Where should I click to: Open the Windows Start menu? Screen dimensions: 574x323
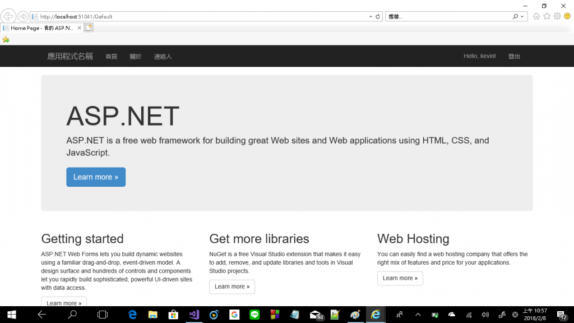12,315
